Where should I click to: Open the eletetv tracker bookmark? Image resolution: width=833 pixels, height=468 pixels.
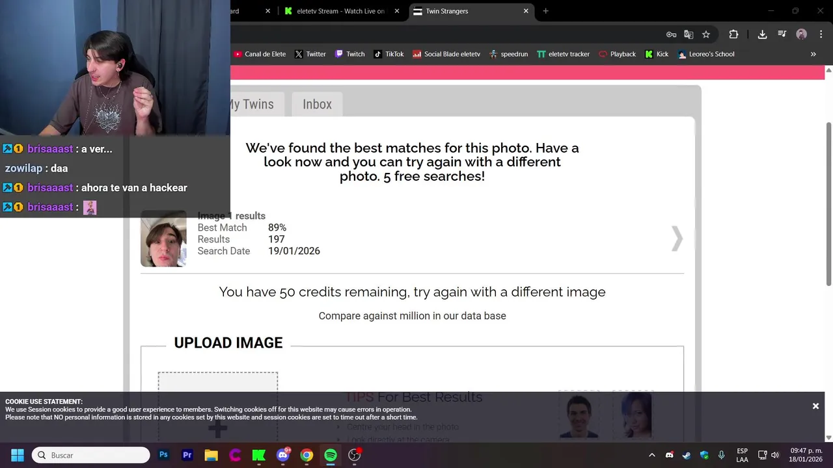[x=563, y=54]
